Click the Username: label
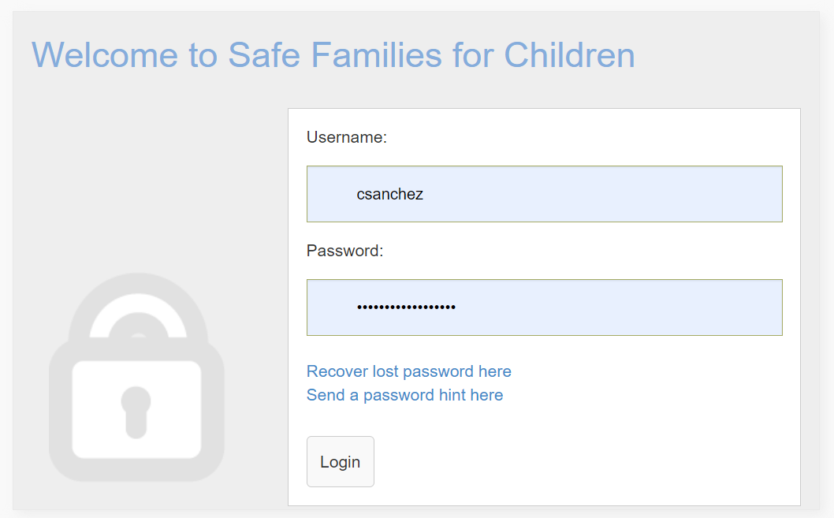834x518 pixels. tap(347, 137)
